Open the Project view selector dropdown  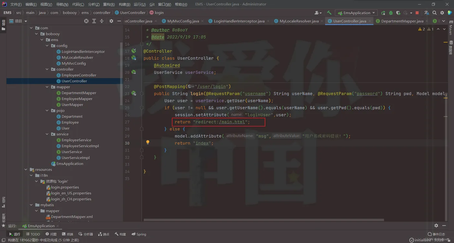(18, 21)
